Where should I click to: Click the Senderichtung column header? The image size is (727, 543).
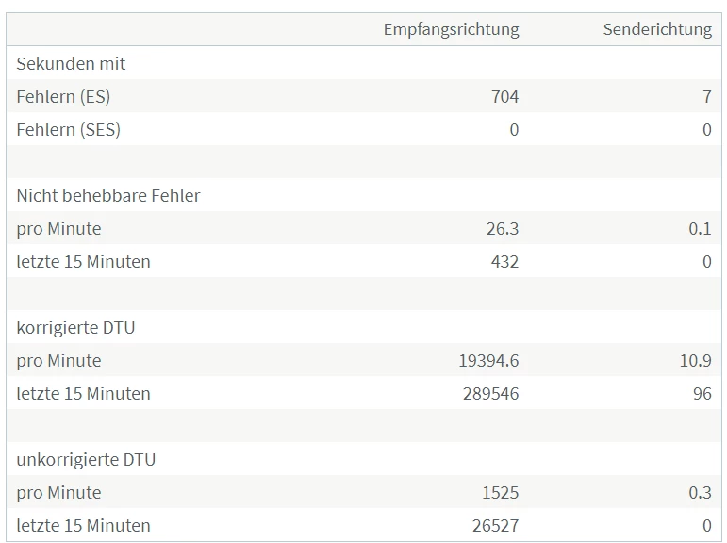[657, 29]
